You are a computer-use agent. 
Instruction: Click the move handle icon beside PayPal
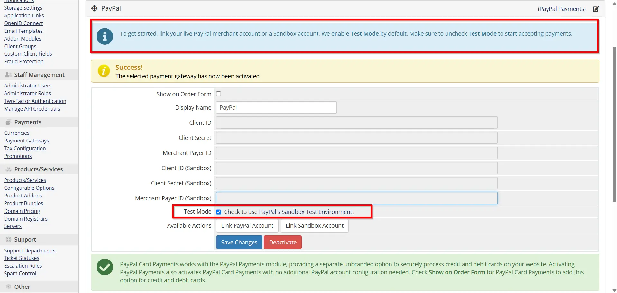[x=94, y=8]
